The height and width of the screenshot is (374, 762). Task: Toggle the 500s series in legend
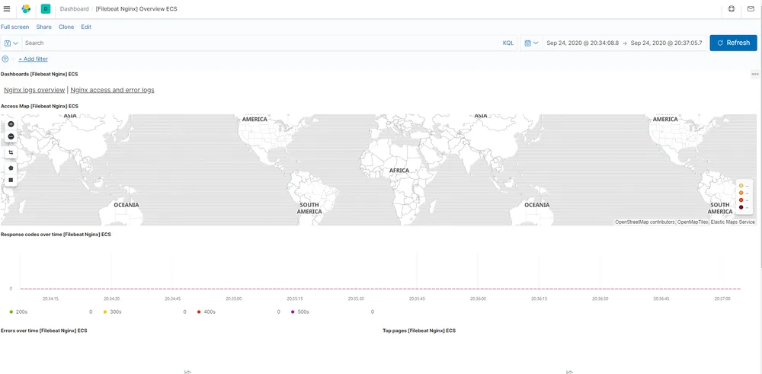click(299, 312)
